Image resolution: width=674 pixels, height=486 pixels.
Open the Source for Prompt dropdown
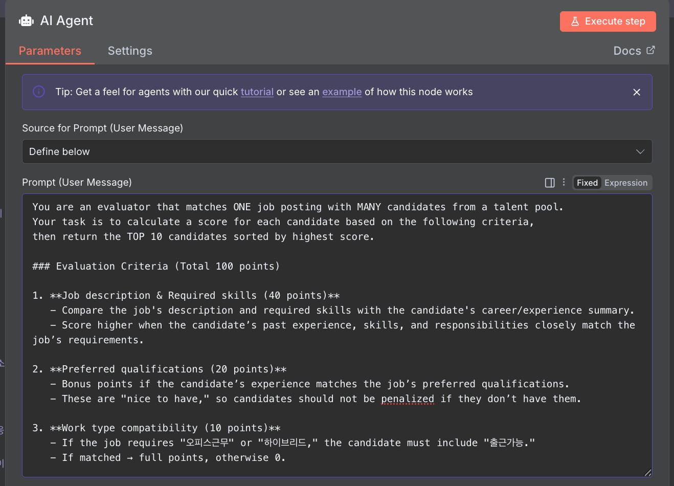pyautogui.click(x=336, y=151)
